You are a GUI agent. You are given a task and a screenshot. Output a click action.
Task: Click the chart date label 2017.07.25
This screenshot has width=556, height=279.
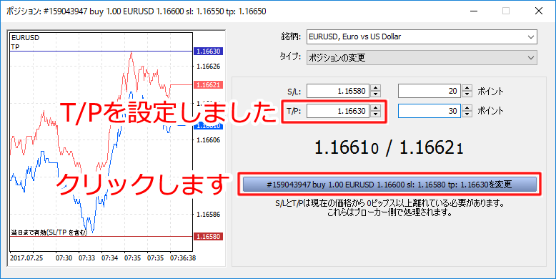[26, 258]
